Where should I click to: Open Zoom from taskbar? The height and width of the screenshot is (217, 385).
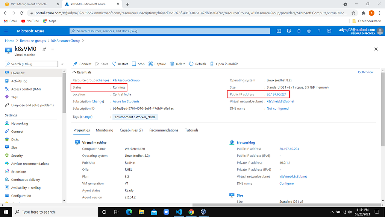[166, 212]
